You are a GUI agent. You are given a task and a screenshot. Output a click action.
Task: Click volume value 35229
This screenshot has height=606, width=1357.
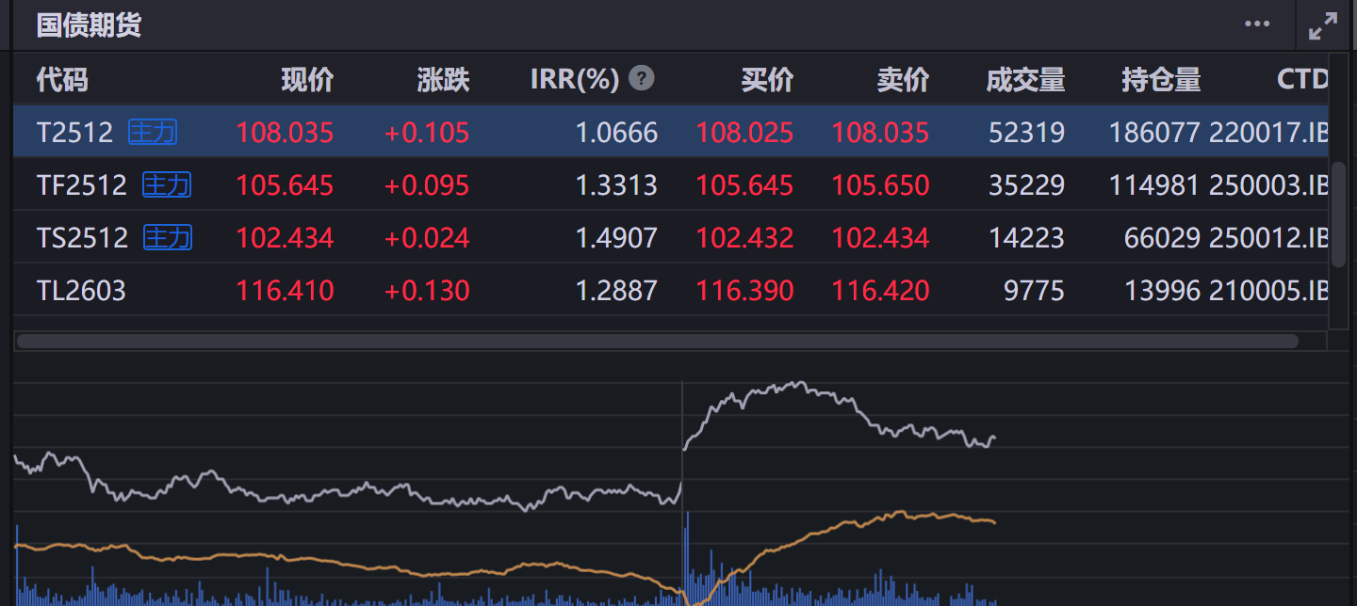click(x=1027, y=184)
